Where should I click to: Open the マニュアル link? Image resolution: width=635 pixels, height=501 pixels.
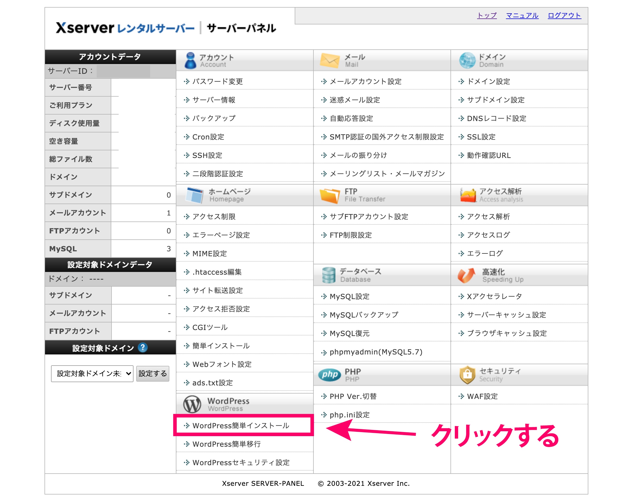click(x=522, y=15)
